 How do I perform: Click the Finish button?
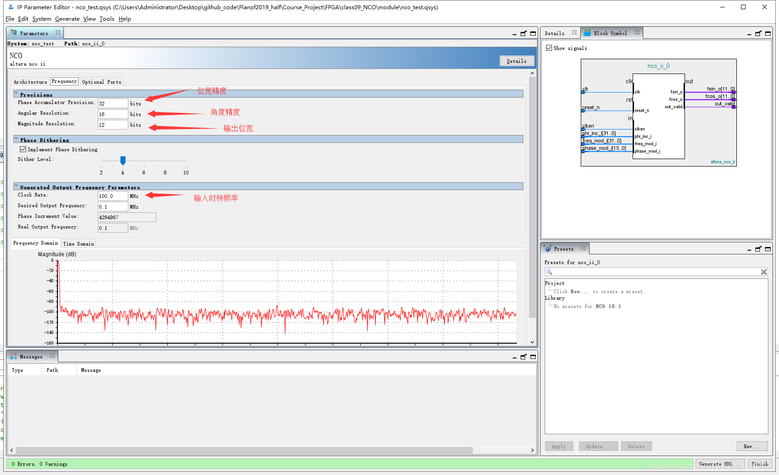click(x=760, y=464)
